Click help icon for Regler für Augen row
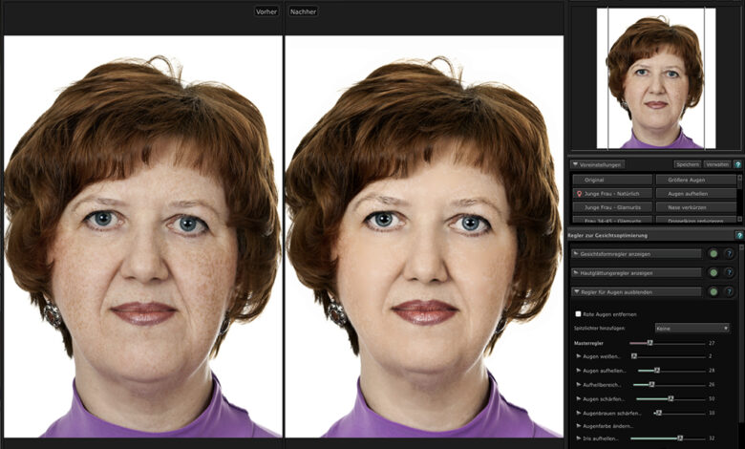This screenshot has width=745, height=449. tap(729, 291)
